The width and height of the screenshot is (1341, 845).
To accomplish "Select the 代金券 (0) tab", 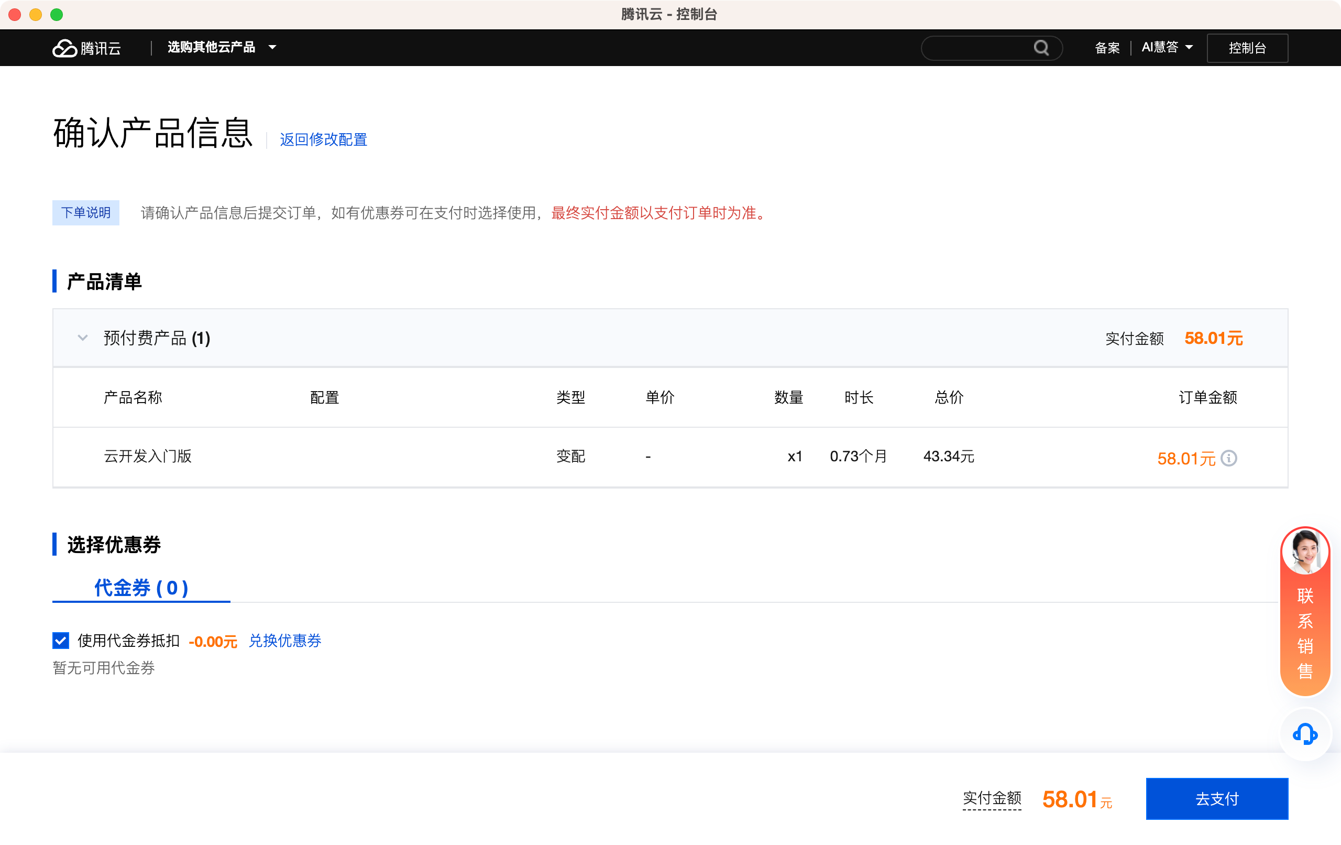I will tap(141, 588).
